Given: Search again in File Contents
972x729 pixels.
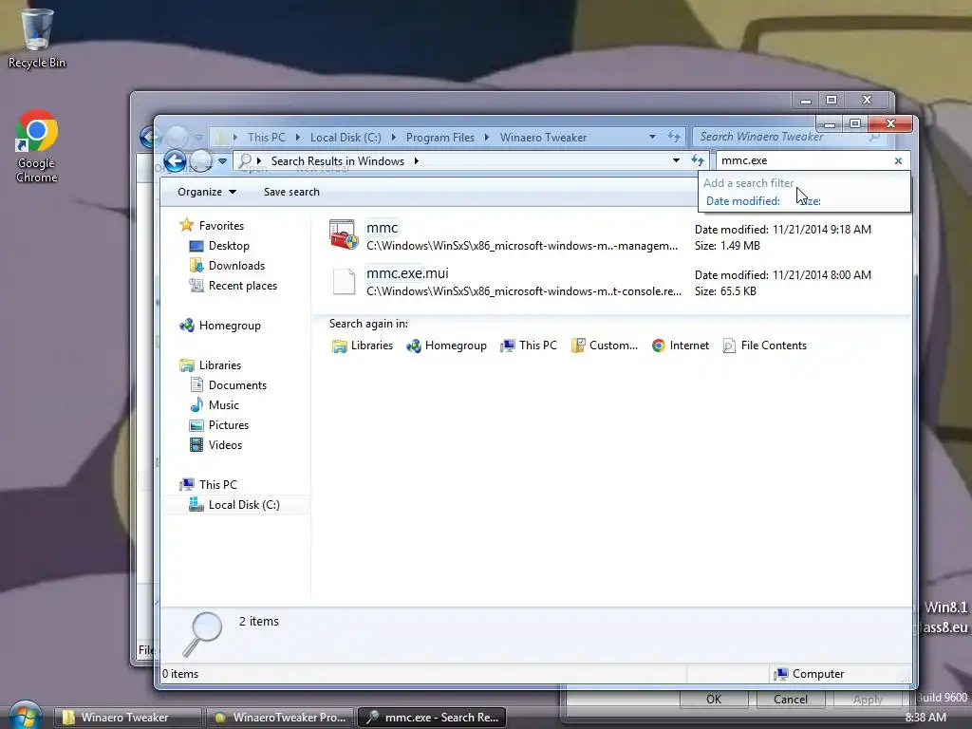Looking at the screenshot, I should click(765, 346).
